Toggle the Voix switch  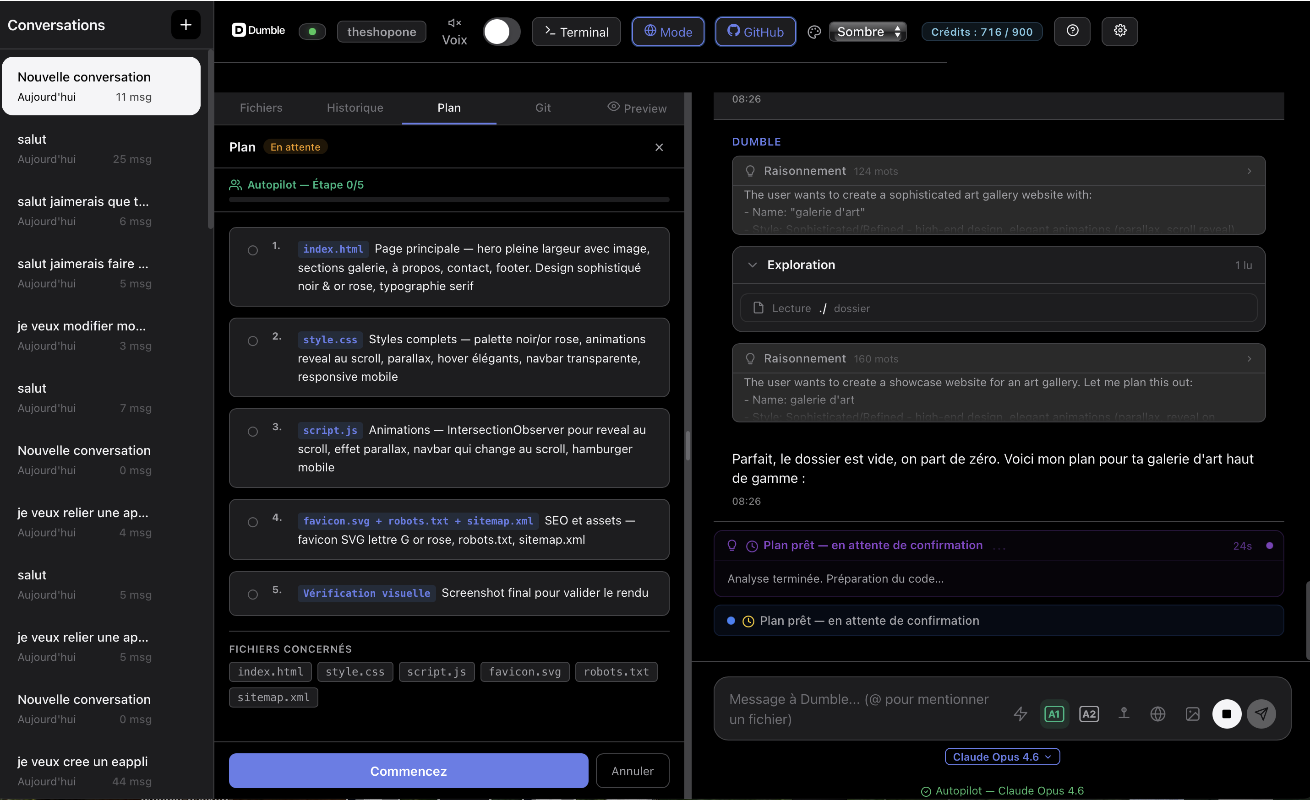[501, 32]
